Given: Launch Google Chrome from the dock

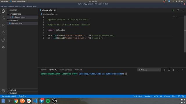Looking at the screenshot, I should (x=16, y=101).
